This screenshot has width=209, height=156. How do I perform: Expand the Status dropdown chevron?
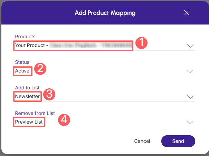(190, 71)
